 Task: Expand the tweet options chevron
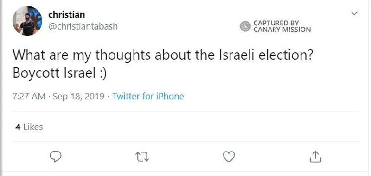click(x=354, y=13)
